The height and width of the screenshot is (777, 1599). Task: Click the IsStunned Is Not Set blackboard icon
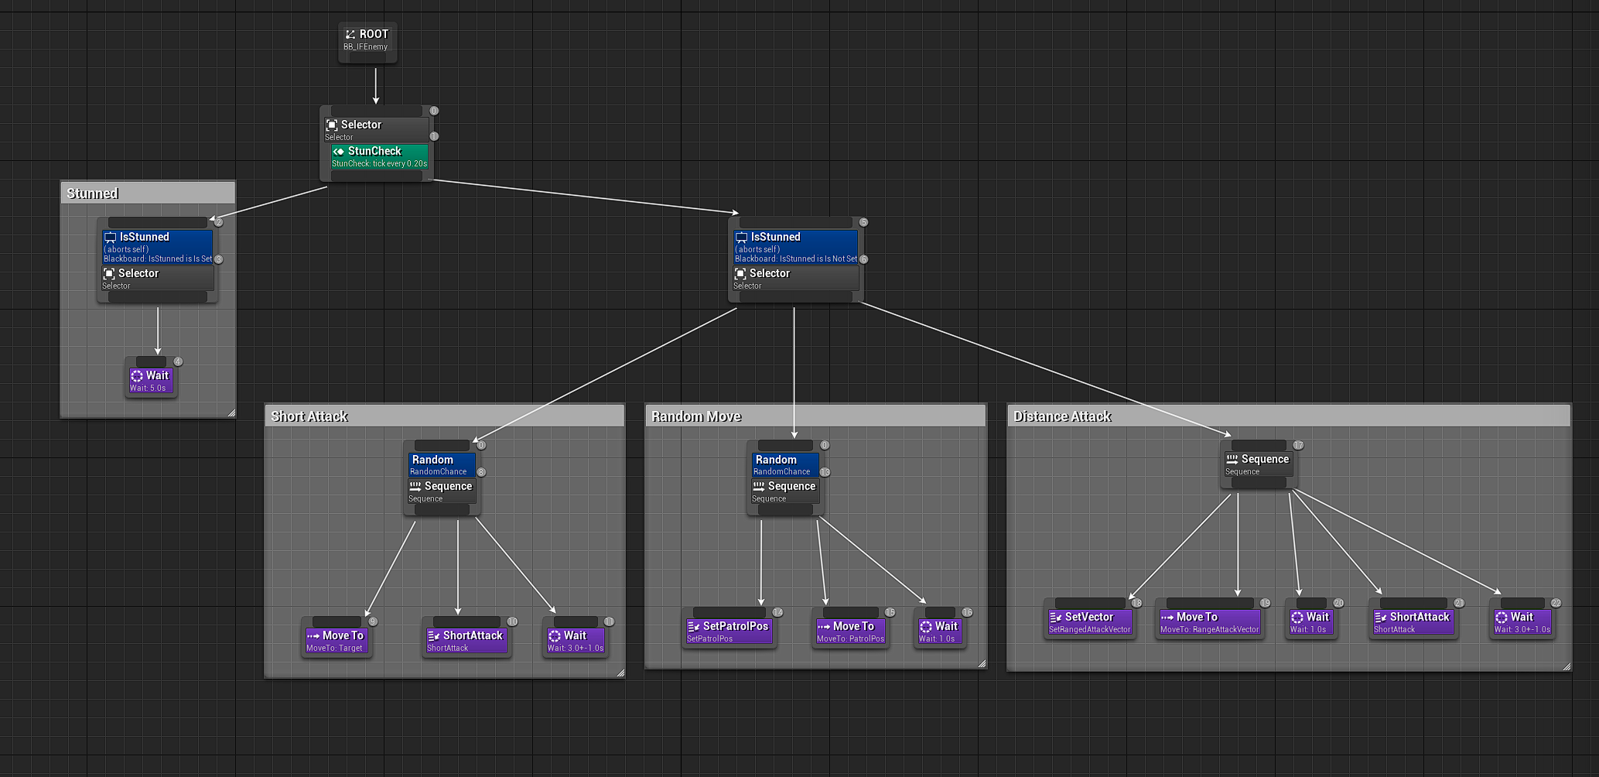pyautogui.click(x=742, y=238)
